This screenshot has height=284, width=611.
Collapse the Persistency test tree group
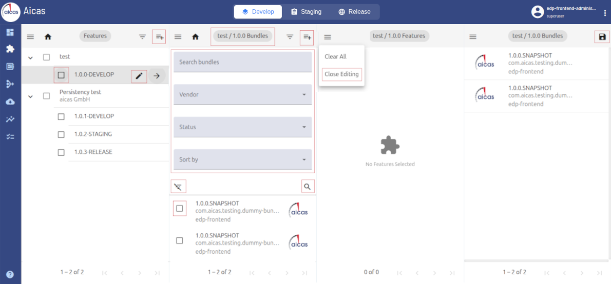pyautogui.click(x=30, y=96)
